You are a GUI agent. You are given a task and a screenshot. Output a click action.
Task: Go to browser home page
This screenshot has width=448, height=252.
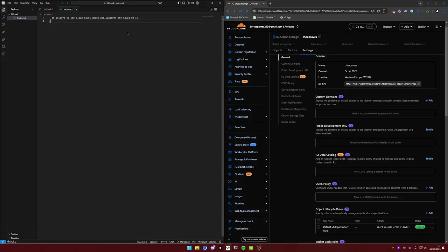click(x=246, y=11)
